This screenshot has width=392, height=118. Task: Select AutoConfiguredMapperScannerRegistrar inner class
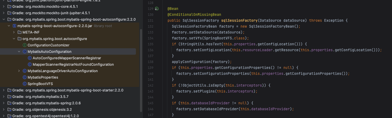click(67, 58)
